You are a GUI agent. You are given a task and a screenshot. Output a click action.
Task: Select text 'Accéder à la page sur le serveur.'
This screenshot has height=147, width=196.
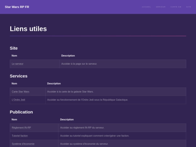pyautogui.click(x=79, y=64)
